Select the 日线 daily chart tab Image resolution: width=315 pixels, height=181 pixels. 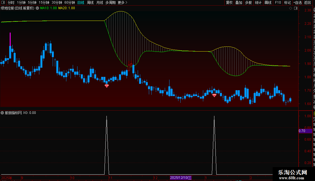(81, 3)
